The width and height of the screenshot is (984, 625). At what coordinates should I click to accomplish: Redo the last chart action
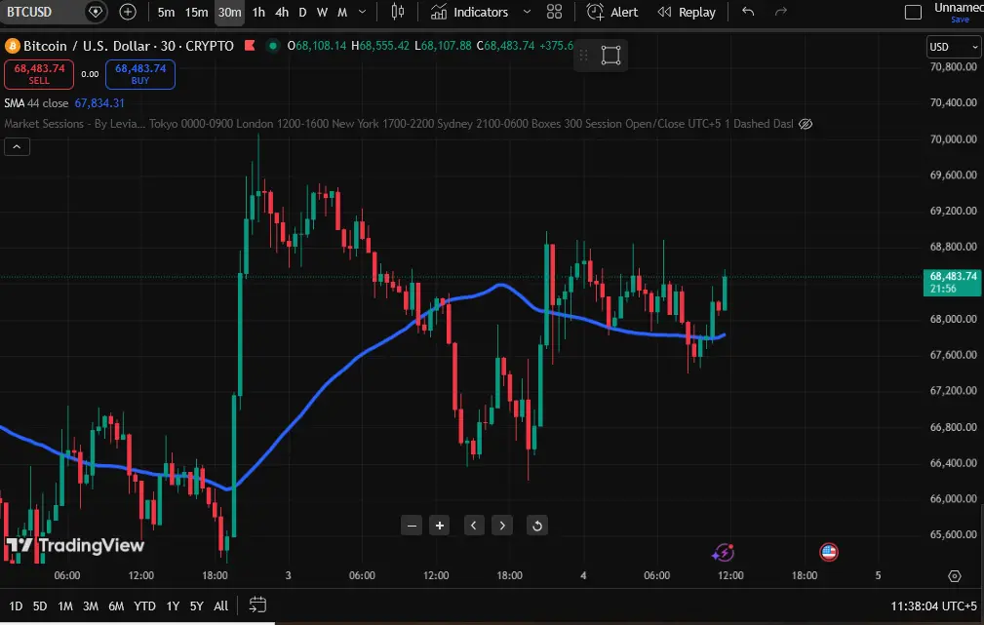781,12
